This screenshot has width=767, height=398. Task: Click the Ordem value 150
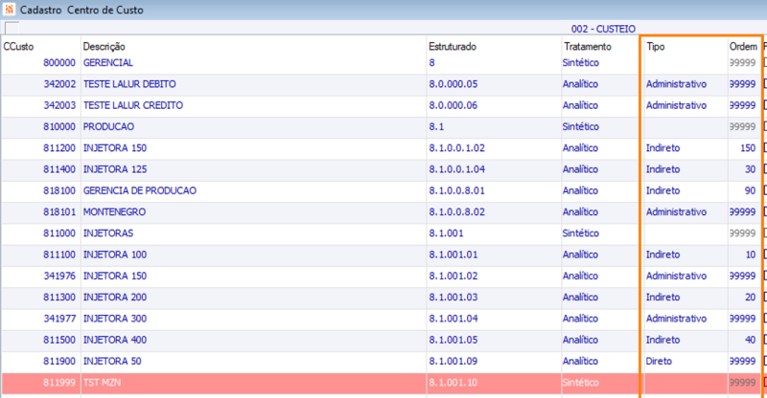(x=748, y=148)
